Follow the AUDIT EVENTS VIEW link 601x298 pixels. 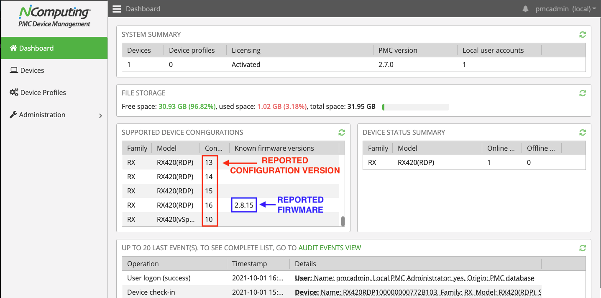pos(330,248)
